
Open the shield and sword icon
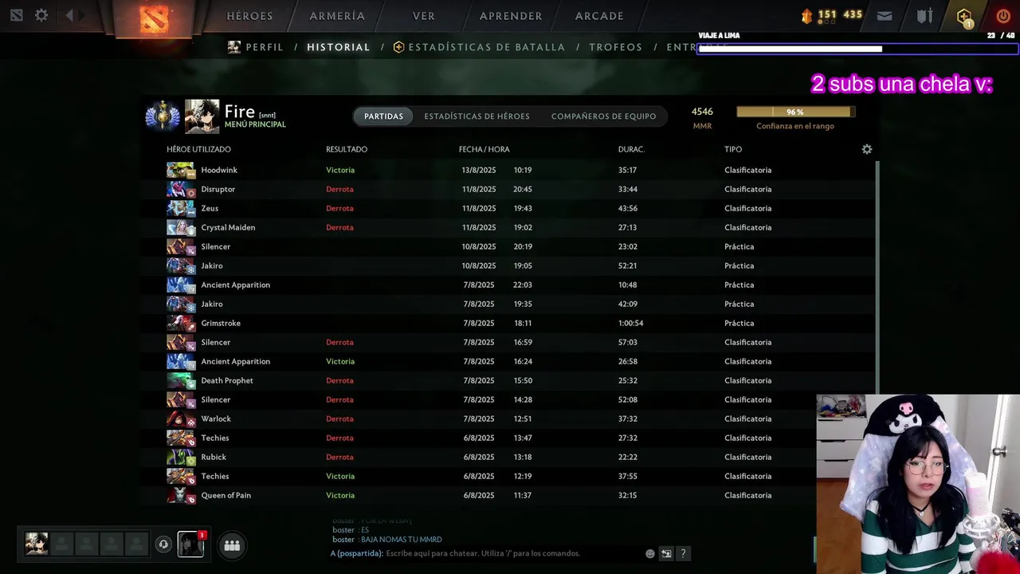[924, 16]
